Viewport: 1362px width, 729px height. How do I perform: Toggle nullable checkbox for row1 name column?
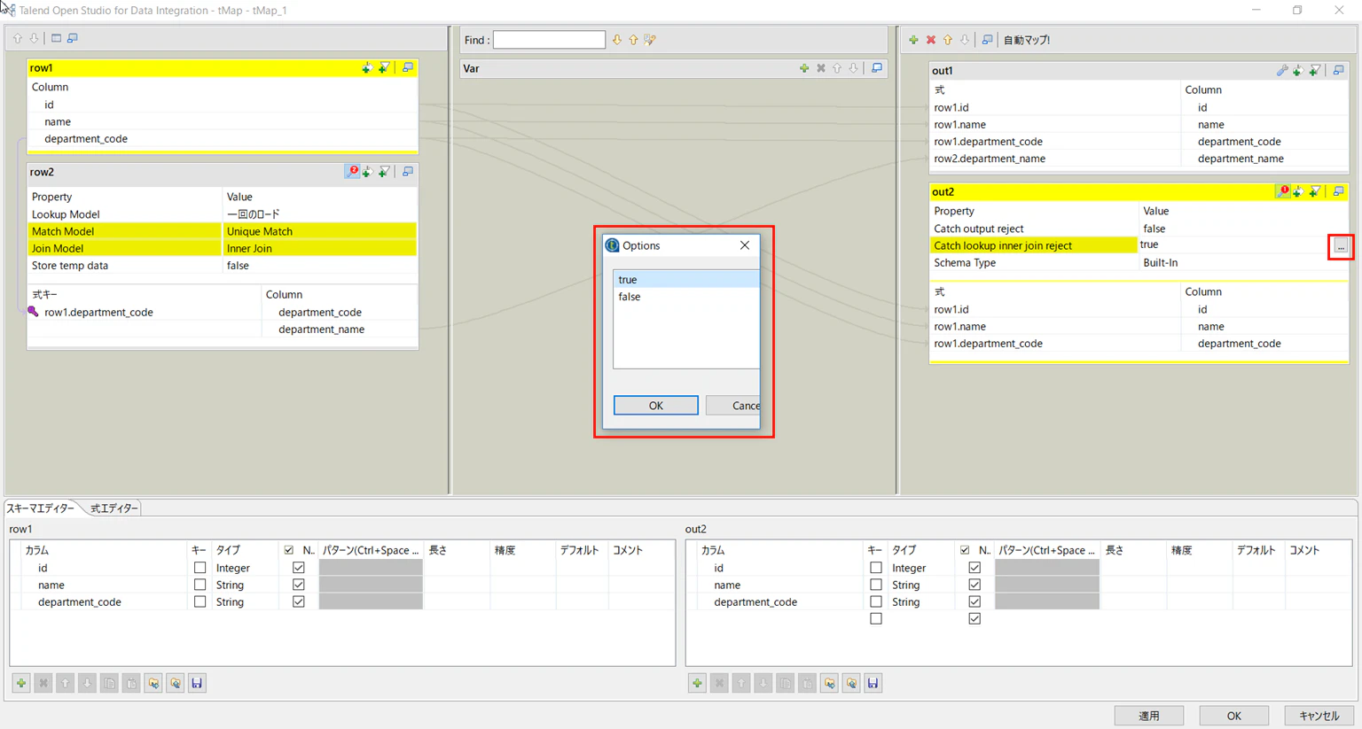(x=299, y=585)
